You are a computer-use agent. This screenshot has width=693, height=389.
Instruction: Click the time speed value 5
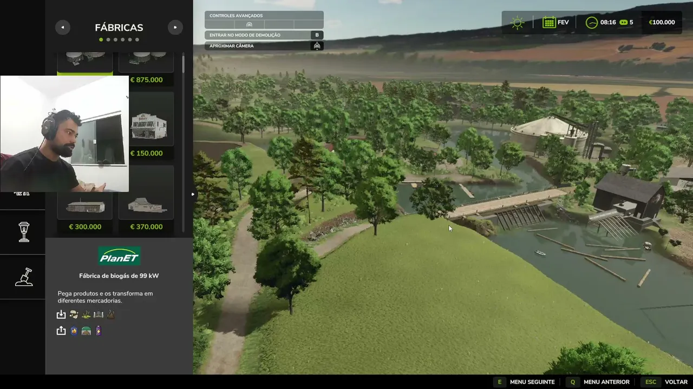tap(631, 23)
